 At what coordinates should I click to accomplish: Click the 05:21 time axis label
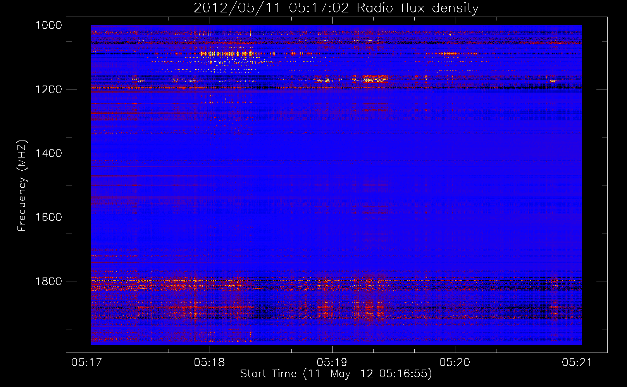pyautogui.click(x=577, y=363)
